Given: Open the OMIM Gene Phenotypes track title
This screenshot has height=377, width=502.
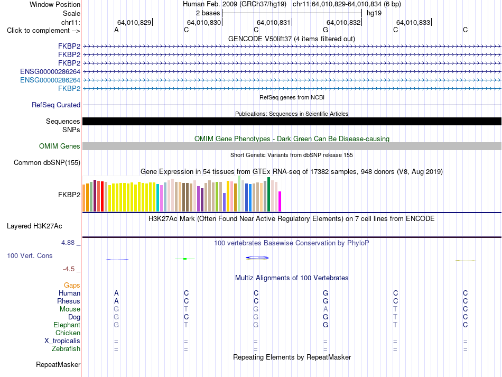Looking at the screenshot, I should pyautogui.click(x=292, y=139).
